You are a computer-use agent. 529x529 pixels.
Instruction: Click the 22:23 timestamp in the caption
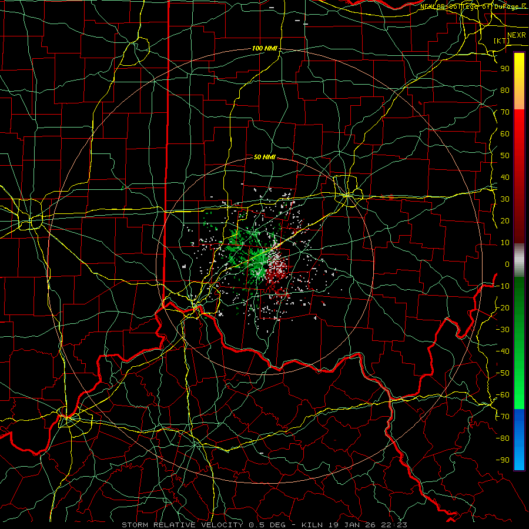(393, 525)
